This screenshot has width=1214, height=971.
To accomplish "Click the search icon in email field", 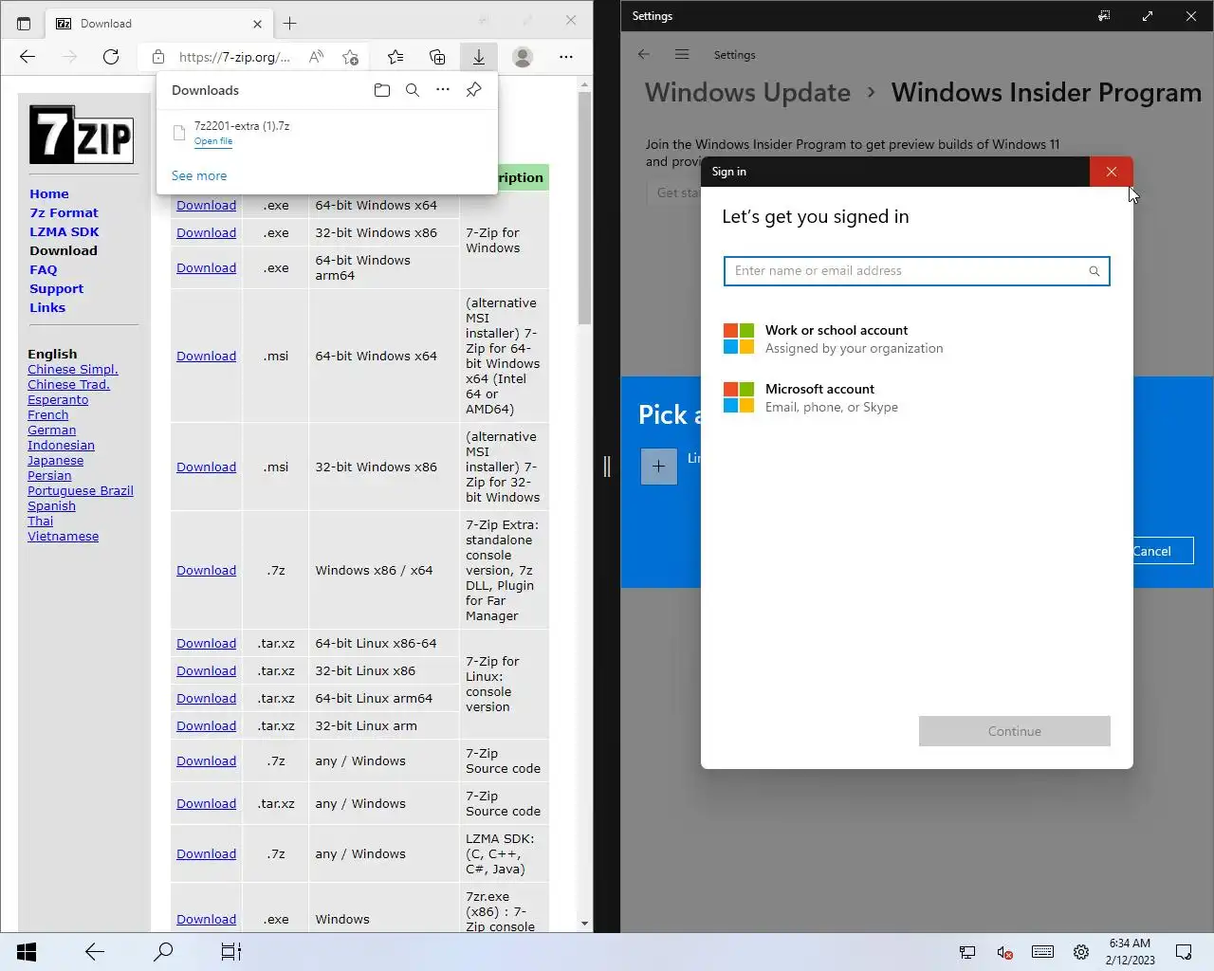I will tap(1094, 271).
